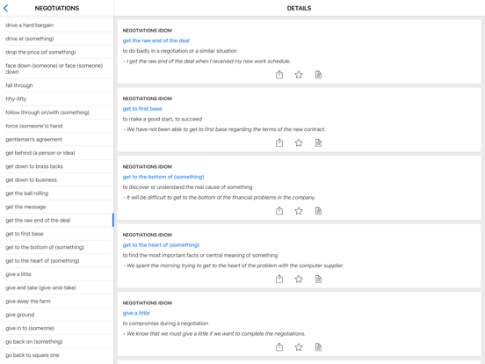The height and width of the screenshot is (364, 485).
Task: Select 'go back to square one' row
Action: [x=57, y=355]
